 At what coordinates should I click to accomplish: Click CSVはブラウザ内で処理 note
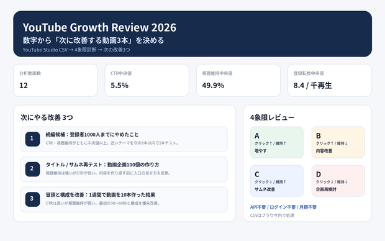click(x=272, y=216)
